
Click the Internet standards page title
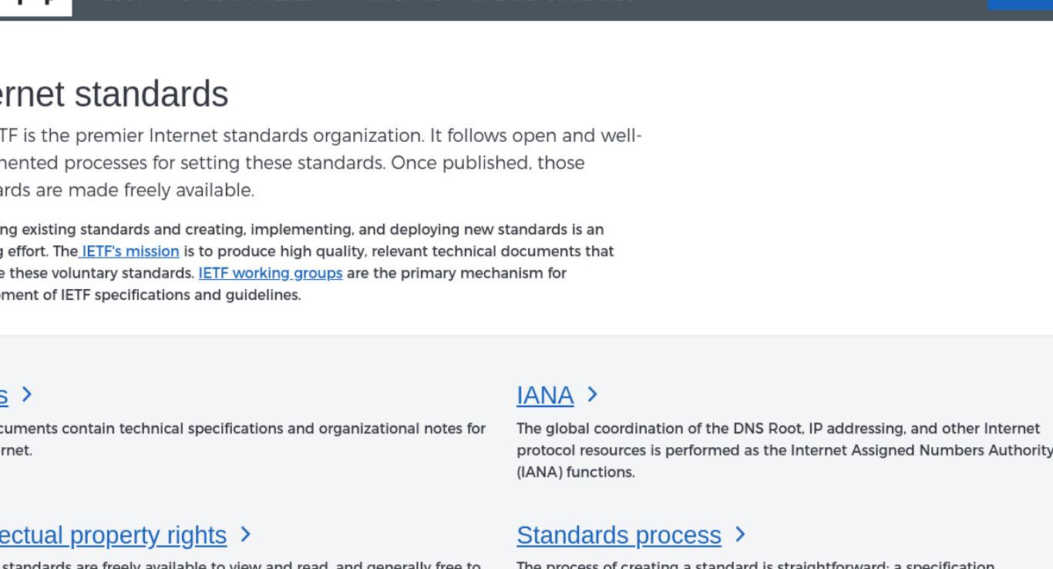coord(114,94)
